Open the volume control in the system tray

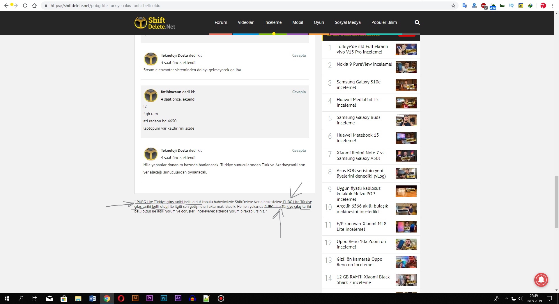(x=521, y=298)
